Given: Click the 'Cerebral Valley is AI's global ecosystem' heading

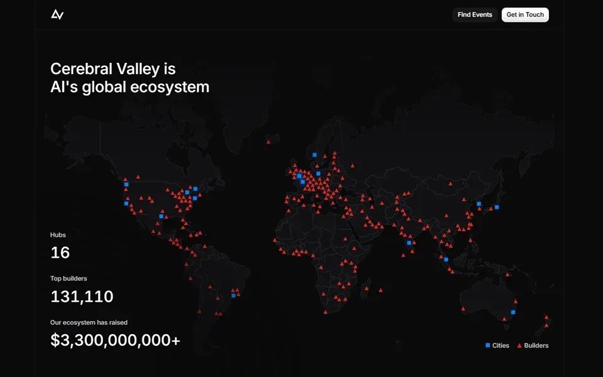Looking at the screenshot, I should (x=130, y=78).
